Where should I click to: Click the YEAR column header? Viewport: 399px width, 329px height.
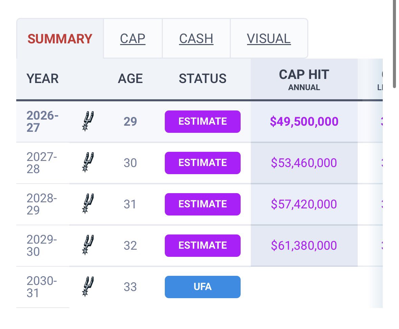point(43,79)
